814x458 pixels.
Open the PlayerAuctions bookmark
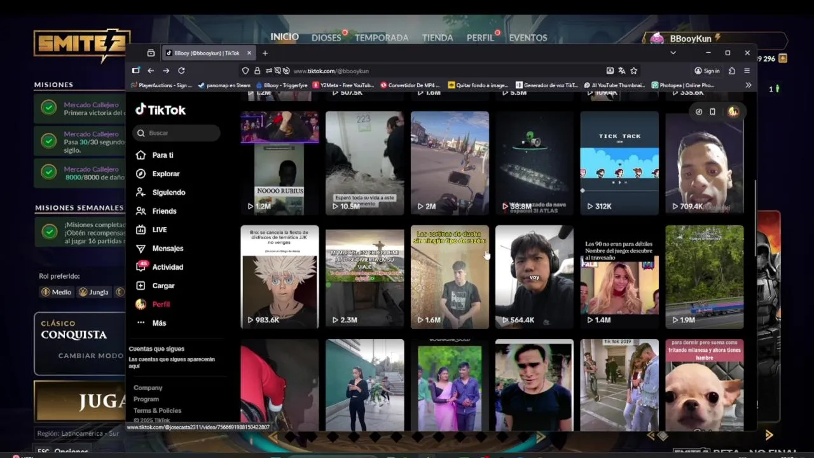(162, 85)
